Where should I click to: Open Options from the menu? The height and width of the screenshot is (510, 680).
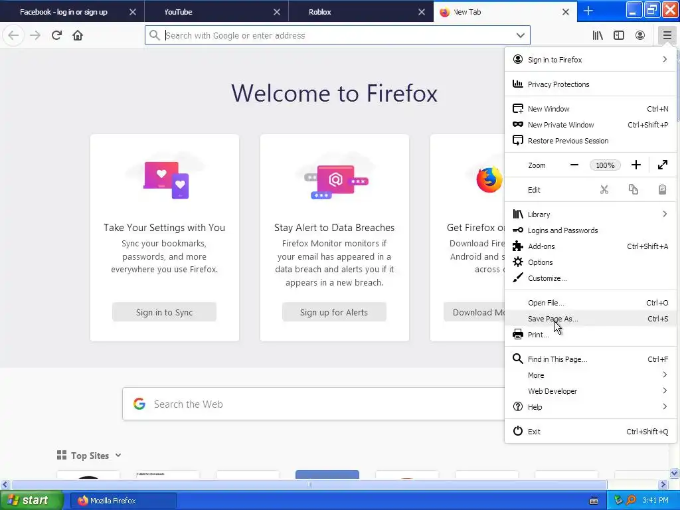coord(590,262)
